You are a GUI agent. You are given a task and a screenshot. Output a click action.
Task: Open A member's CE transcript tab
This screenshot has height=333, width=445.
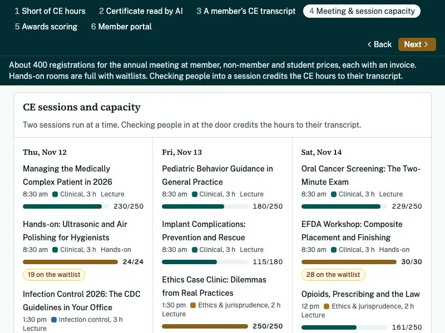[246, 11]
